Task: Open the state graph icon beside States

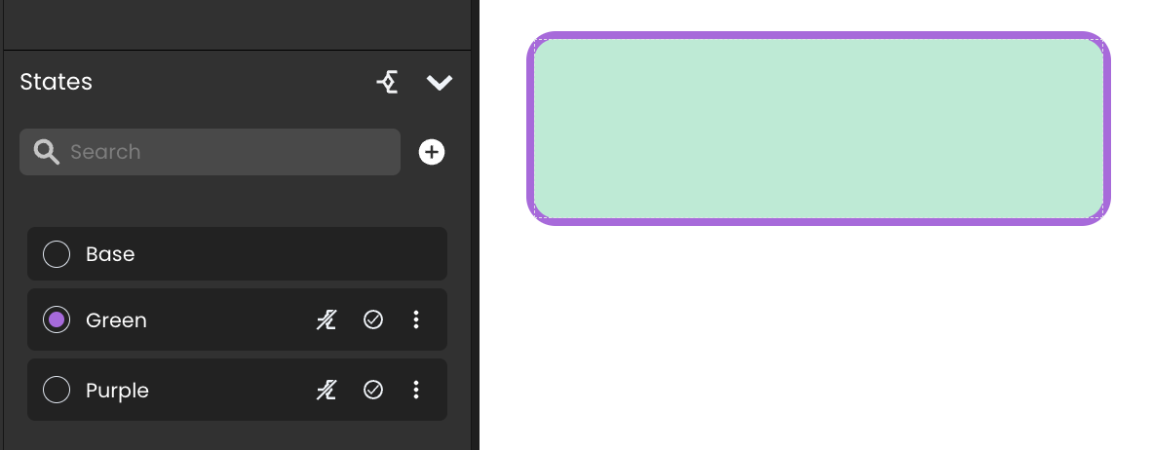Action: 387,82
